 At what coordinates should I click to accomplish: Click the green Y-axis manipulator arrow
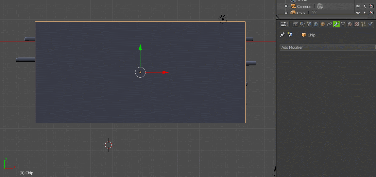(140, 47)
